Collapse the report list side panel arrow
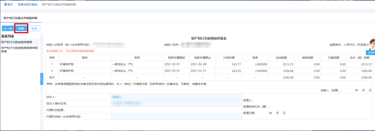The image size is (375, 131). pyautogui.click(x=42, y=79)
